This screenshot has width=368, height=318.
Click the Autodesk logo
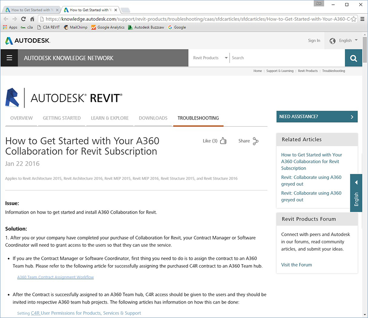27,41
